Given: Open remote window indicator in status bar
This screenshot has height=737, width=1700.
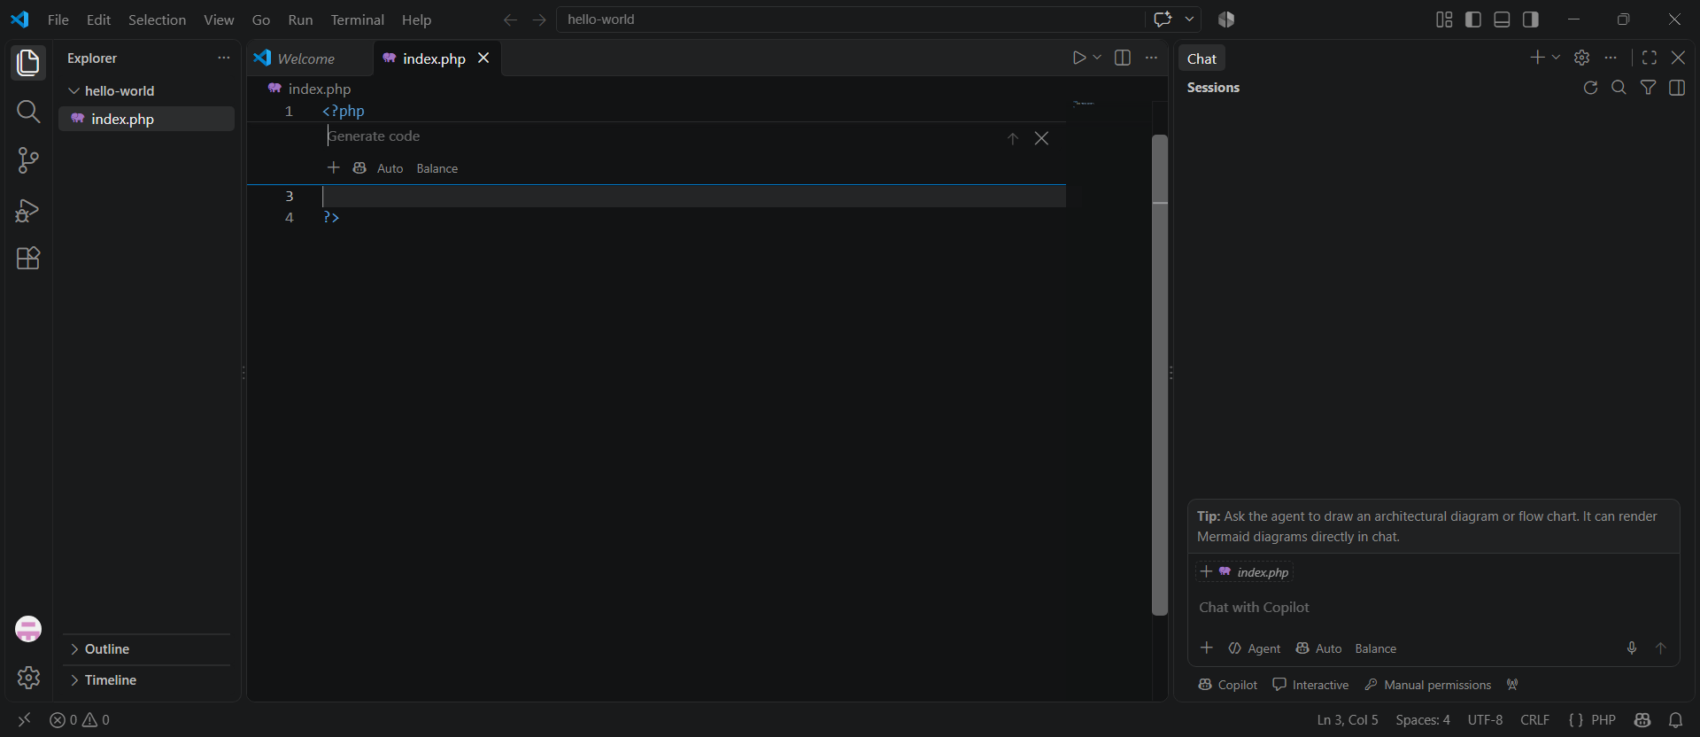Looking at the screenshot, I should (24, 720).
